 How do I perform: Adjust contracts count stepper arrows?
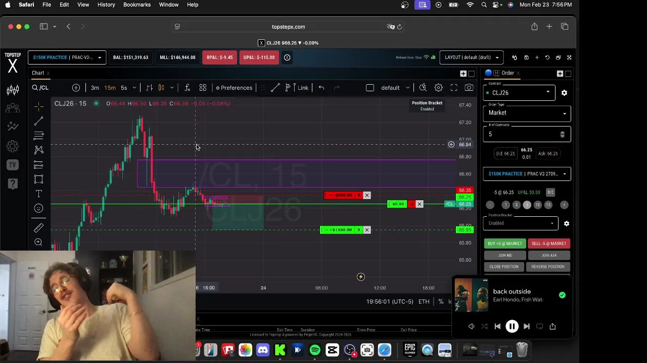(x=562, y=134)
